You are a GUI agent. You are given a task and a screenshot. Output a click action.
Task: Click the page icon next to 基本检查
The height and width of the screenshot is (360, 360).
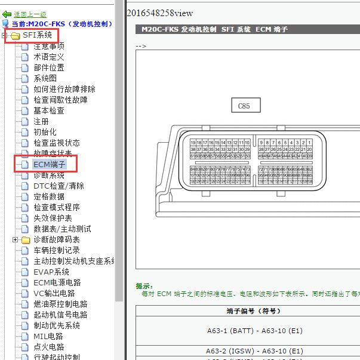click(x=25, y=111)
